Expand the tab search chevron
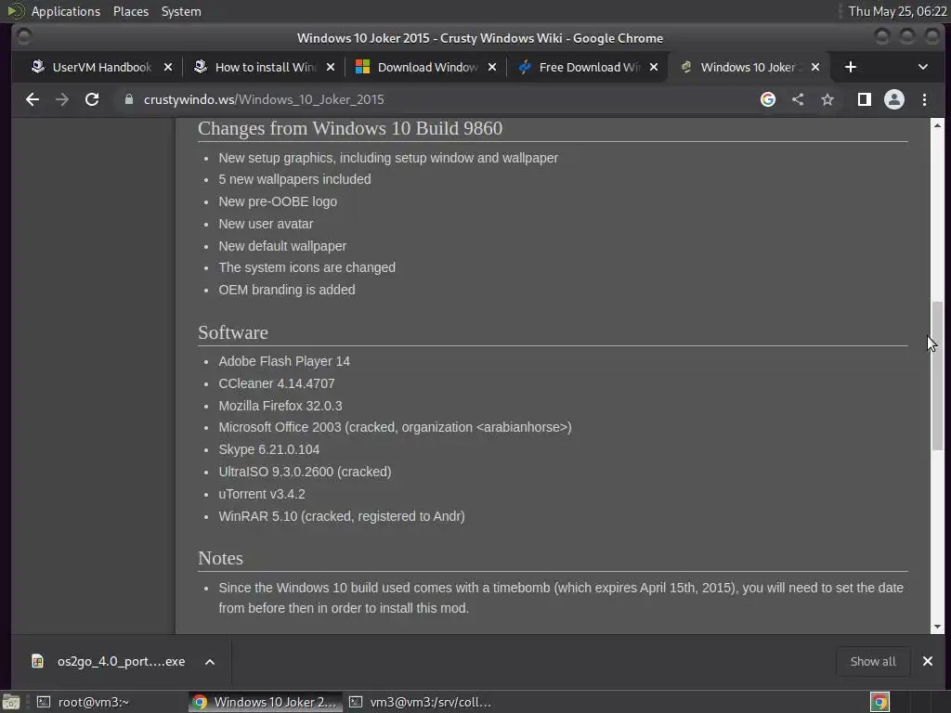Screen dimensions: 951x713 922,67
